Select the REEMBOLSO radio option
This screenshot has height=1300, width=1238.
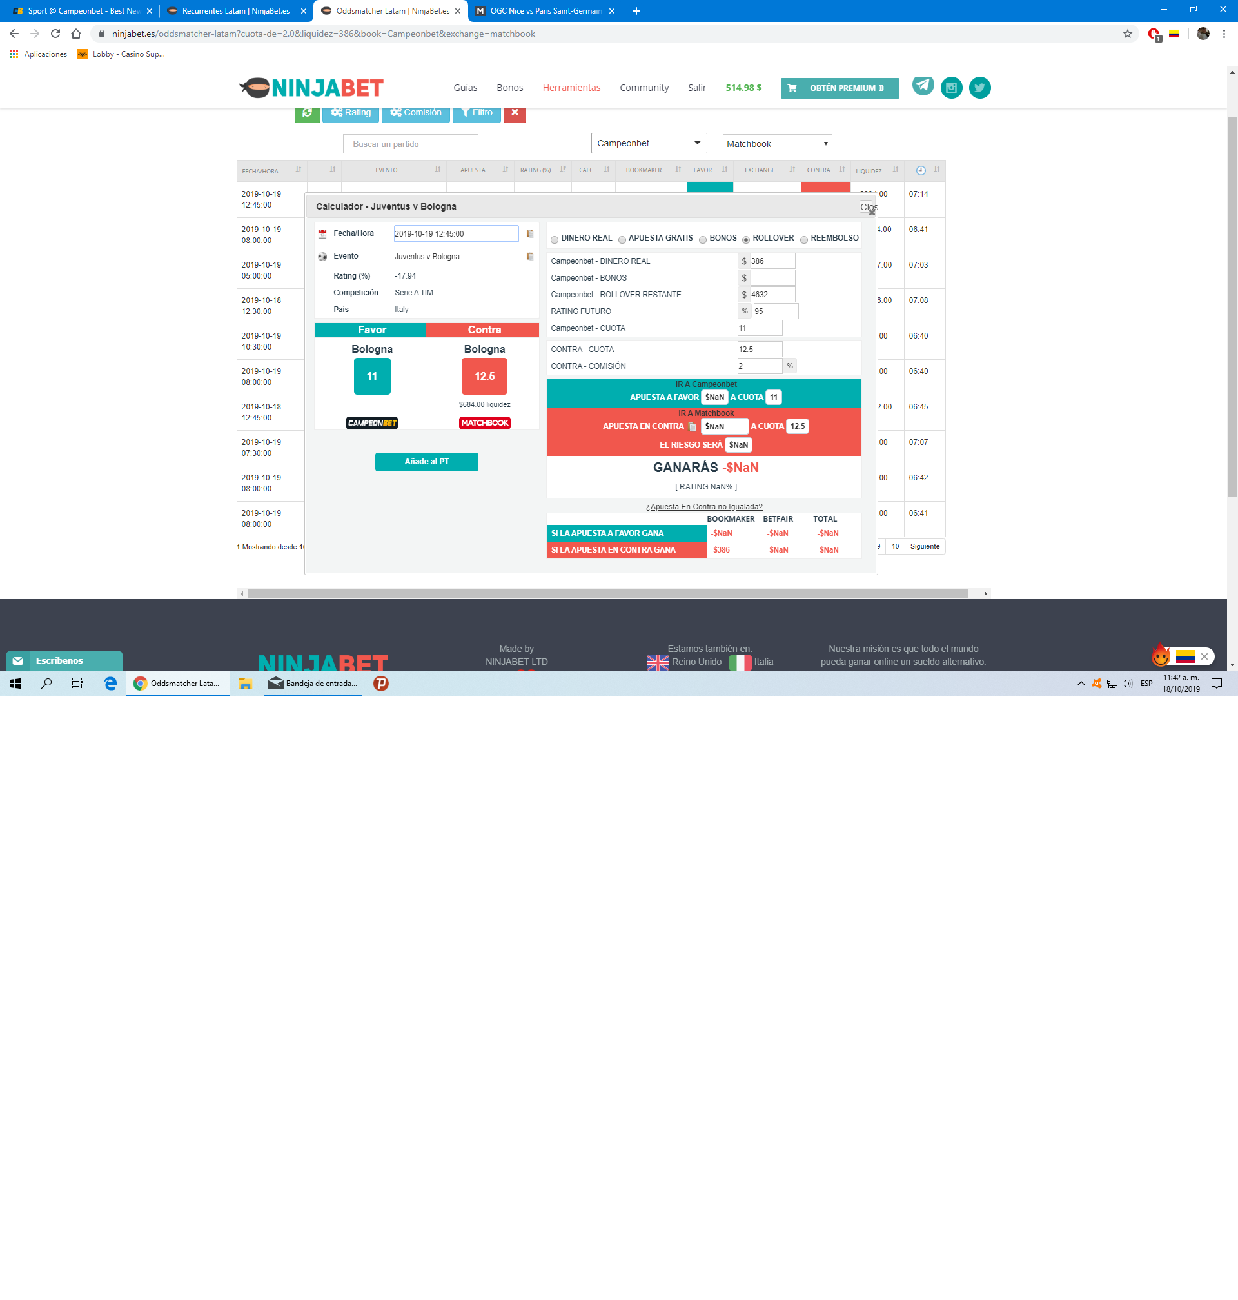(x=804, y=239)
